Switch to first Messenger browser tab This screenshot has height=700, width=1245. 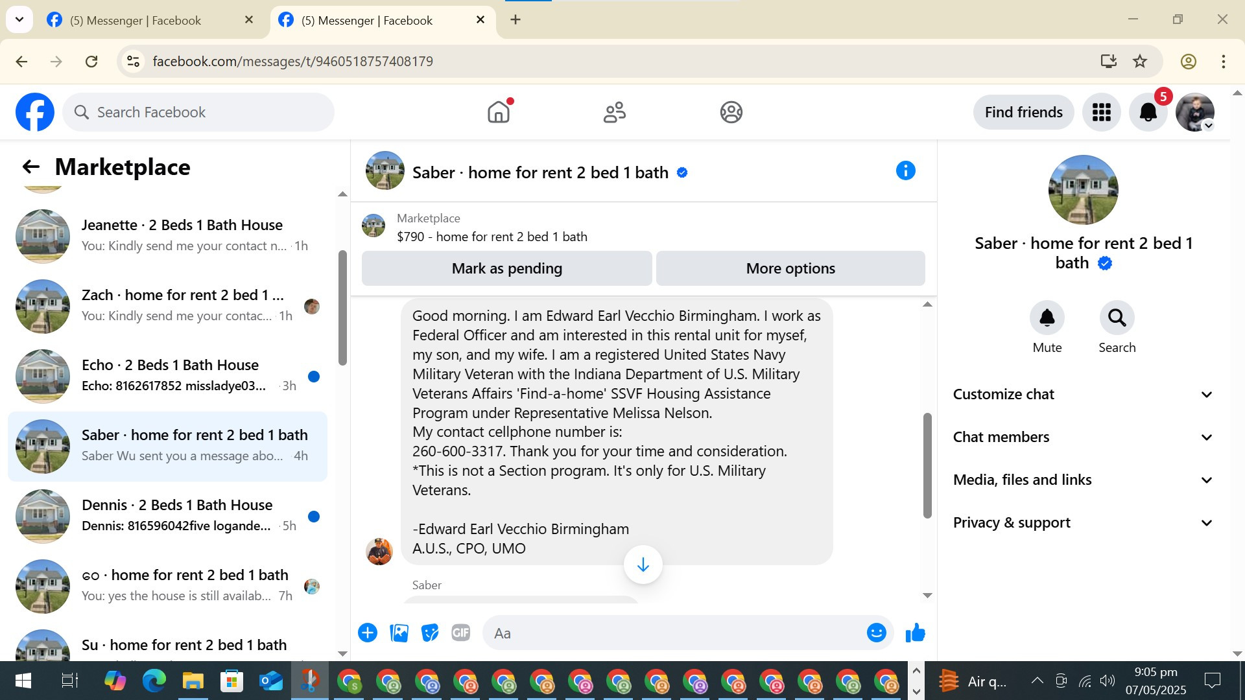coord(136,20)
